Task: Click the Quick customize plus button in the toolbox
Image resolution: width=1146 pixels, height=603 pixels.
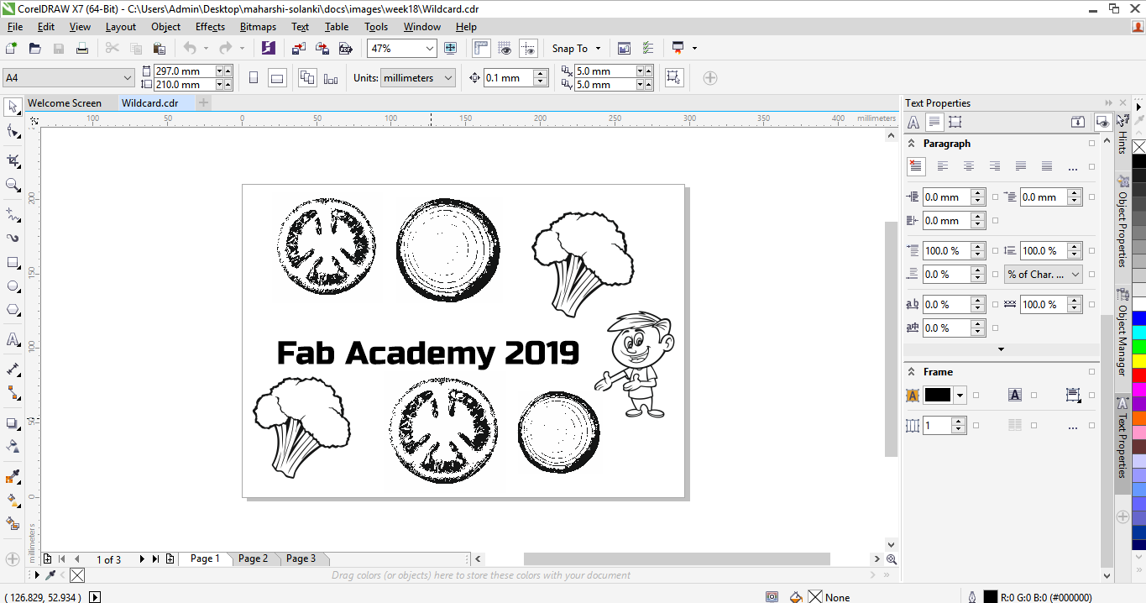Action: pyautogui.click(x=13, y=558)
